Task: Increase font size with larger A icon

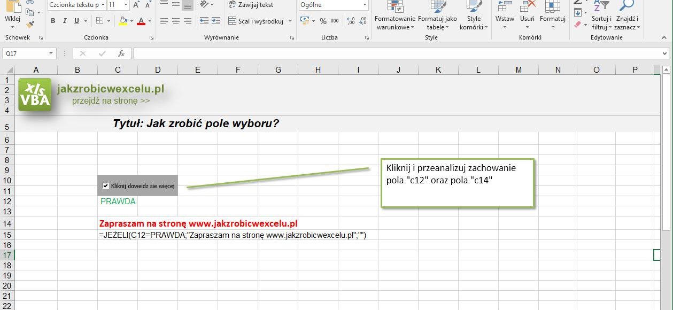Action: tap(136, 5)
